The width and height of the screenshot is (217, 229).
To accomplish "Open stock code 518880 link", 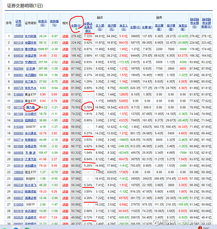I will (x=18, y=94).
